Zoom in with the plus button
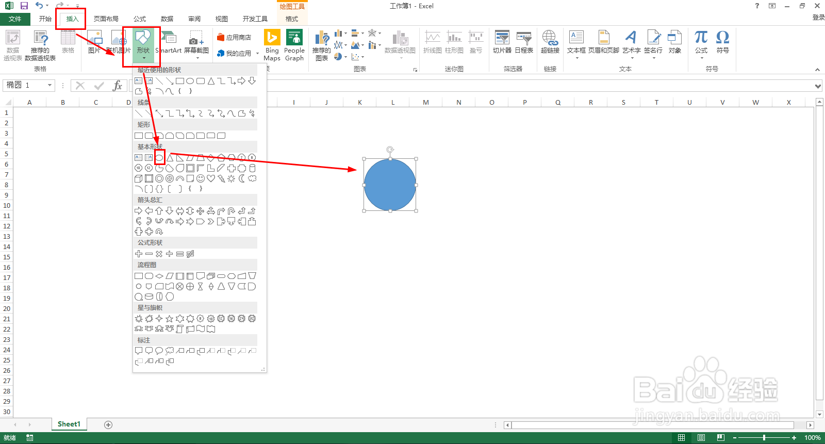This screenshot has width=825, height=444. [794, 437]
